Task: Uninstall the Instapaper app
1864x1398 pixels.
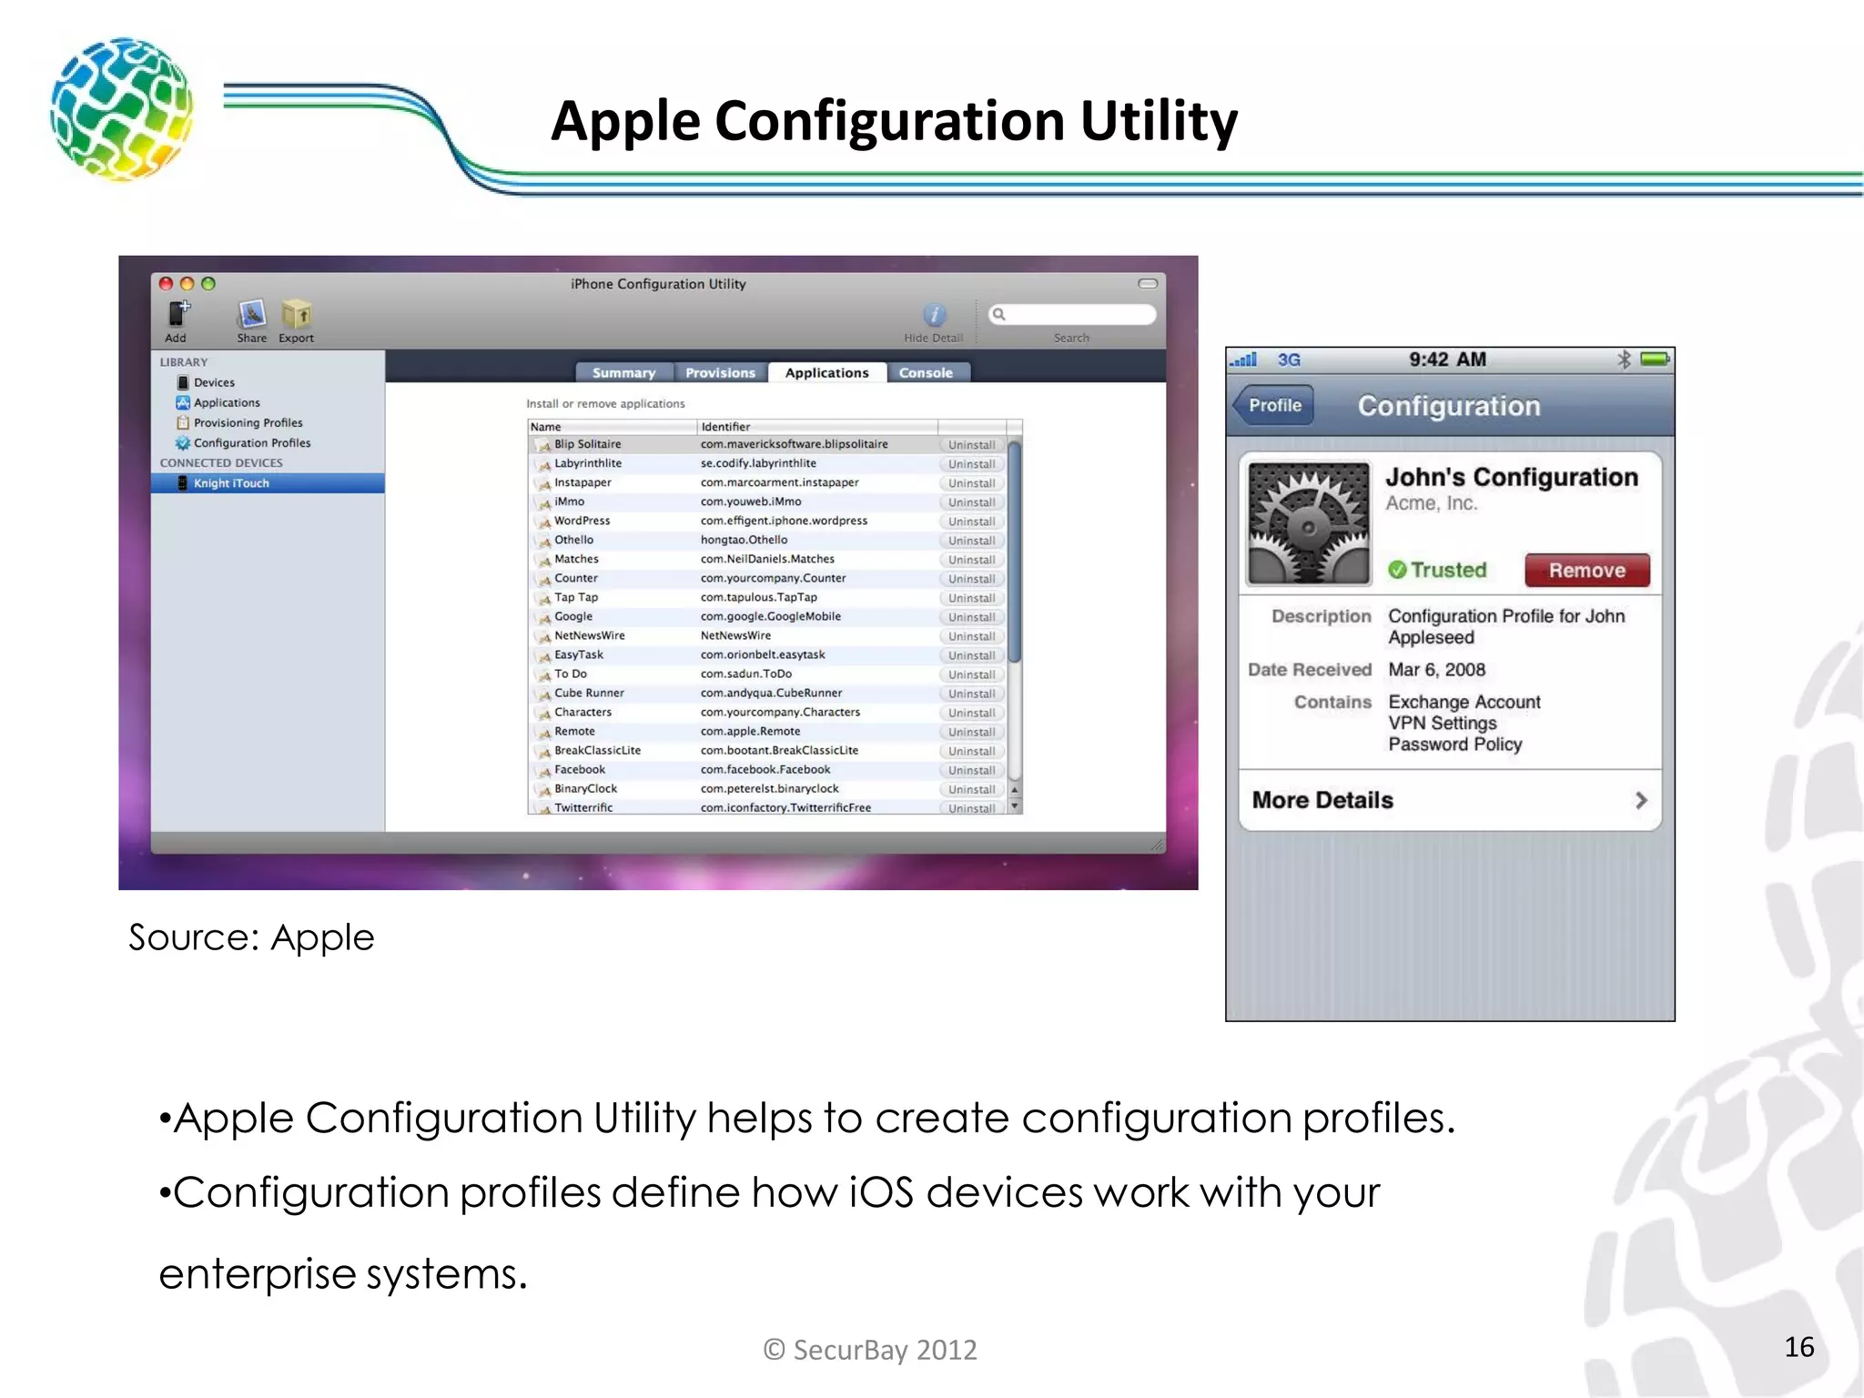Action: coord(971,483)
